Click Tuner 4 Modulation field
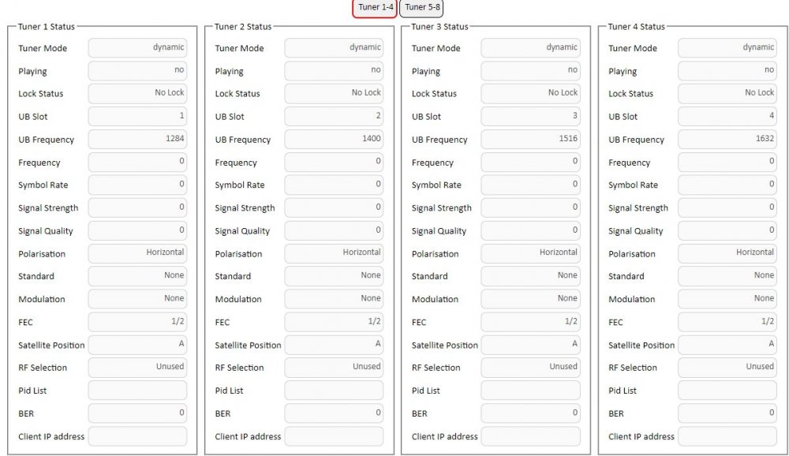The height and width of the screenshot is (456, 789). coord(727,299)
